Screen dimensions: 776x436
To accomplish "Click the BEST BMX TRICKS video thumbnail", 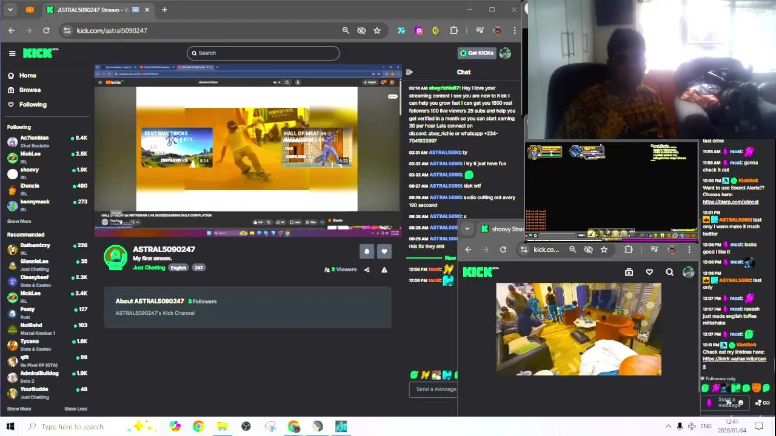I will [176, 147].
